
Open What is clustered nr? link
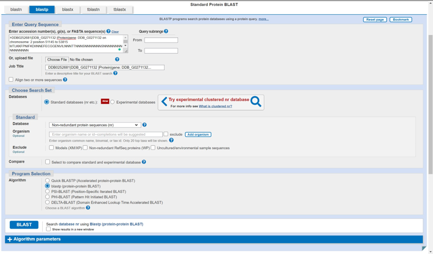[x=215, y=106]
